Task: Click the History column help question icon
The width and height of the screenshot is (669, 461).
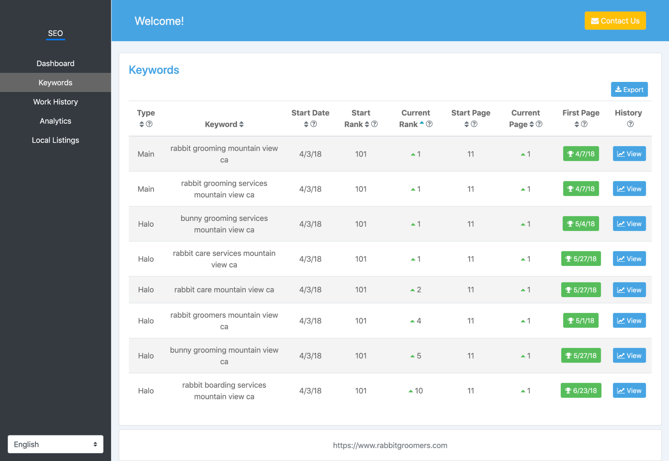Action: [630, 124]
